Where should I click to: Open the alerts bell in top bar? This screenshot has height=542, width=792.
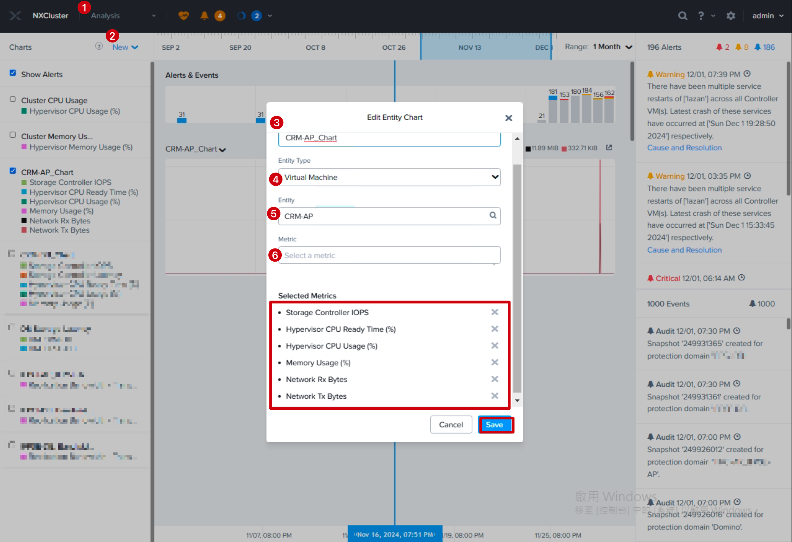tap(204, 16)
